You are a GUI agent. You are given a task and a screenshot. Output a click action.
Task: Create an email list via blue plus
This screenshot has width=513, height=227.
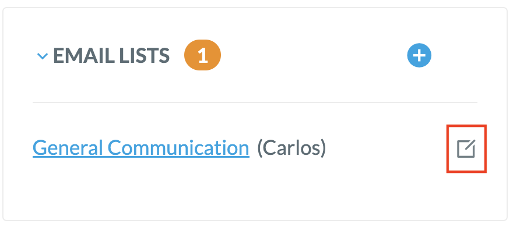[419, 55]
